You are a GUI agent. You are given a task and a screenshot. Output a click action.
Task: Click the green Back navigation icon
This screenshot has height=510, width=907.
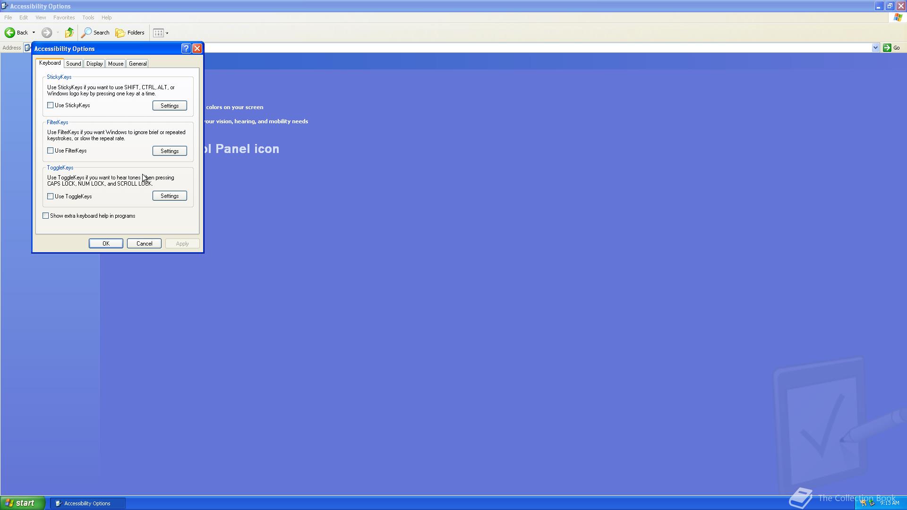click(10, 33)
